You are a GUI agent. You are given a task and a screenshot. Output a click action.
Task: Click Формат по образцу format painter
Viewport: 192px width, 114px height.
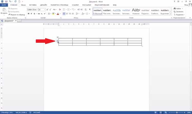[x=17, y=15]
